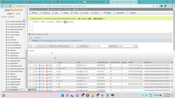The height and width of the screenshot is (98, 175).
Task: Click the Explain SQL link
Action: tap(56, 41)
